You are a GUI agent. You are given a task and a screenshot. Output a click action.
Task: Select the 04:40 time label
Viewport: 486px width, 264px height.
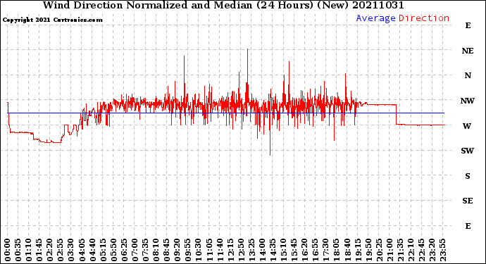pos(93,250)
